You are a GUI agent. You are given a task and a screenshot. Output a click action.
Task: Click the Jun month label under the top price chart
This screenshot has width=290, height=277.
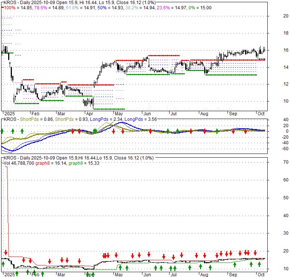tap(147, 114)
